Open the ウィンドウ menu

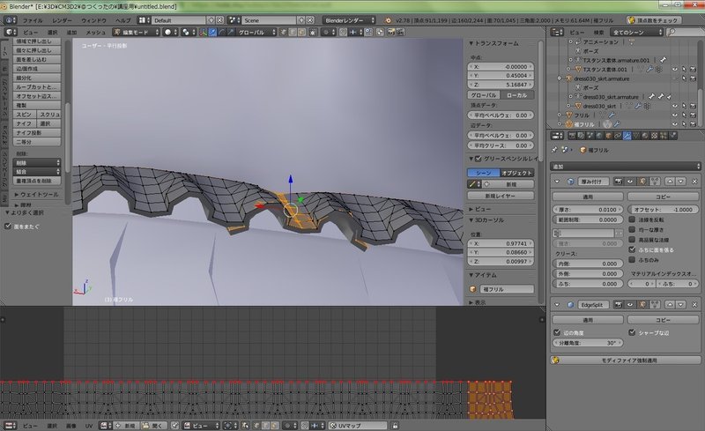[94, 20]
